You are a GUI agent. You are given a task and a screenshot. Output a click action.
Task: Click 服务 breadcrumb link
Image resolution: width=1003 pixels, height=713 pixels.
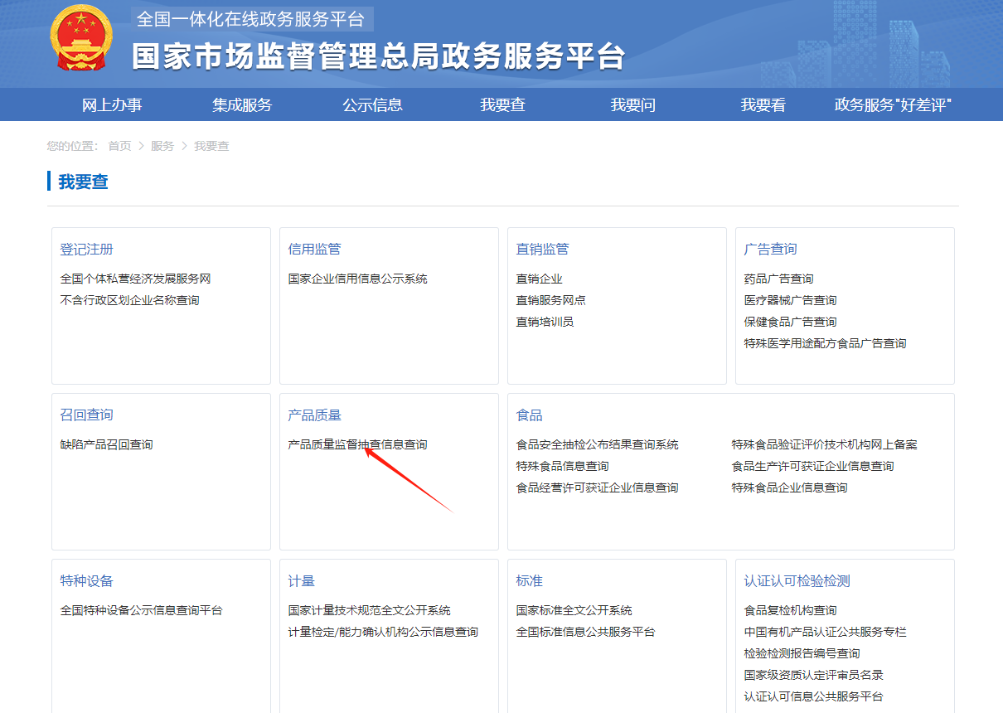point(162,146)
